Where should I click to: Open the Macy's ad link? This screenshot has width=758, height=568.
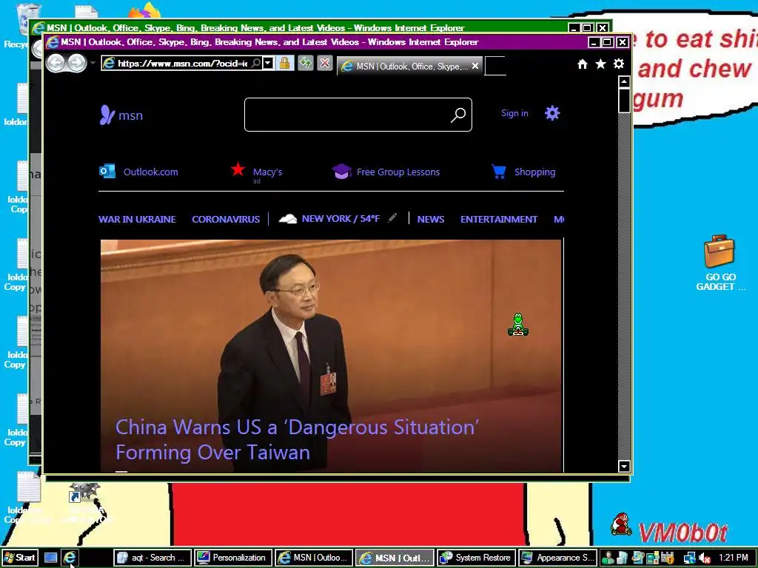pyautogui.click(x=267, y=172)
